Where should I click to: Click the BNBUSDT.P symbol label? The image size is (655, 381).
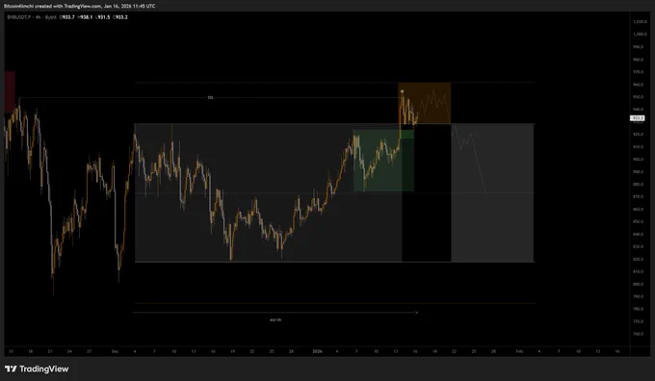20,17
